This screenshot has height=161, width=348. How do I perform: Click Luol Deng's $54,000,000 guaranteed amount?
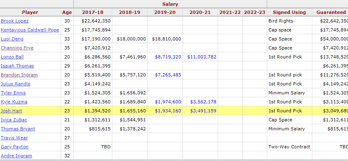(334, 39)
